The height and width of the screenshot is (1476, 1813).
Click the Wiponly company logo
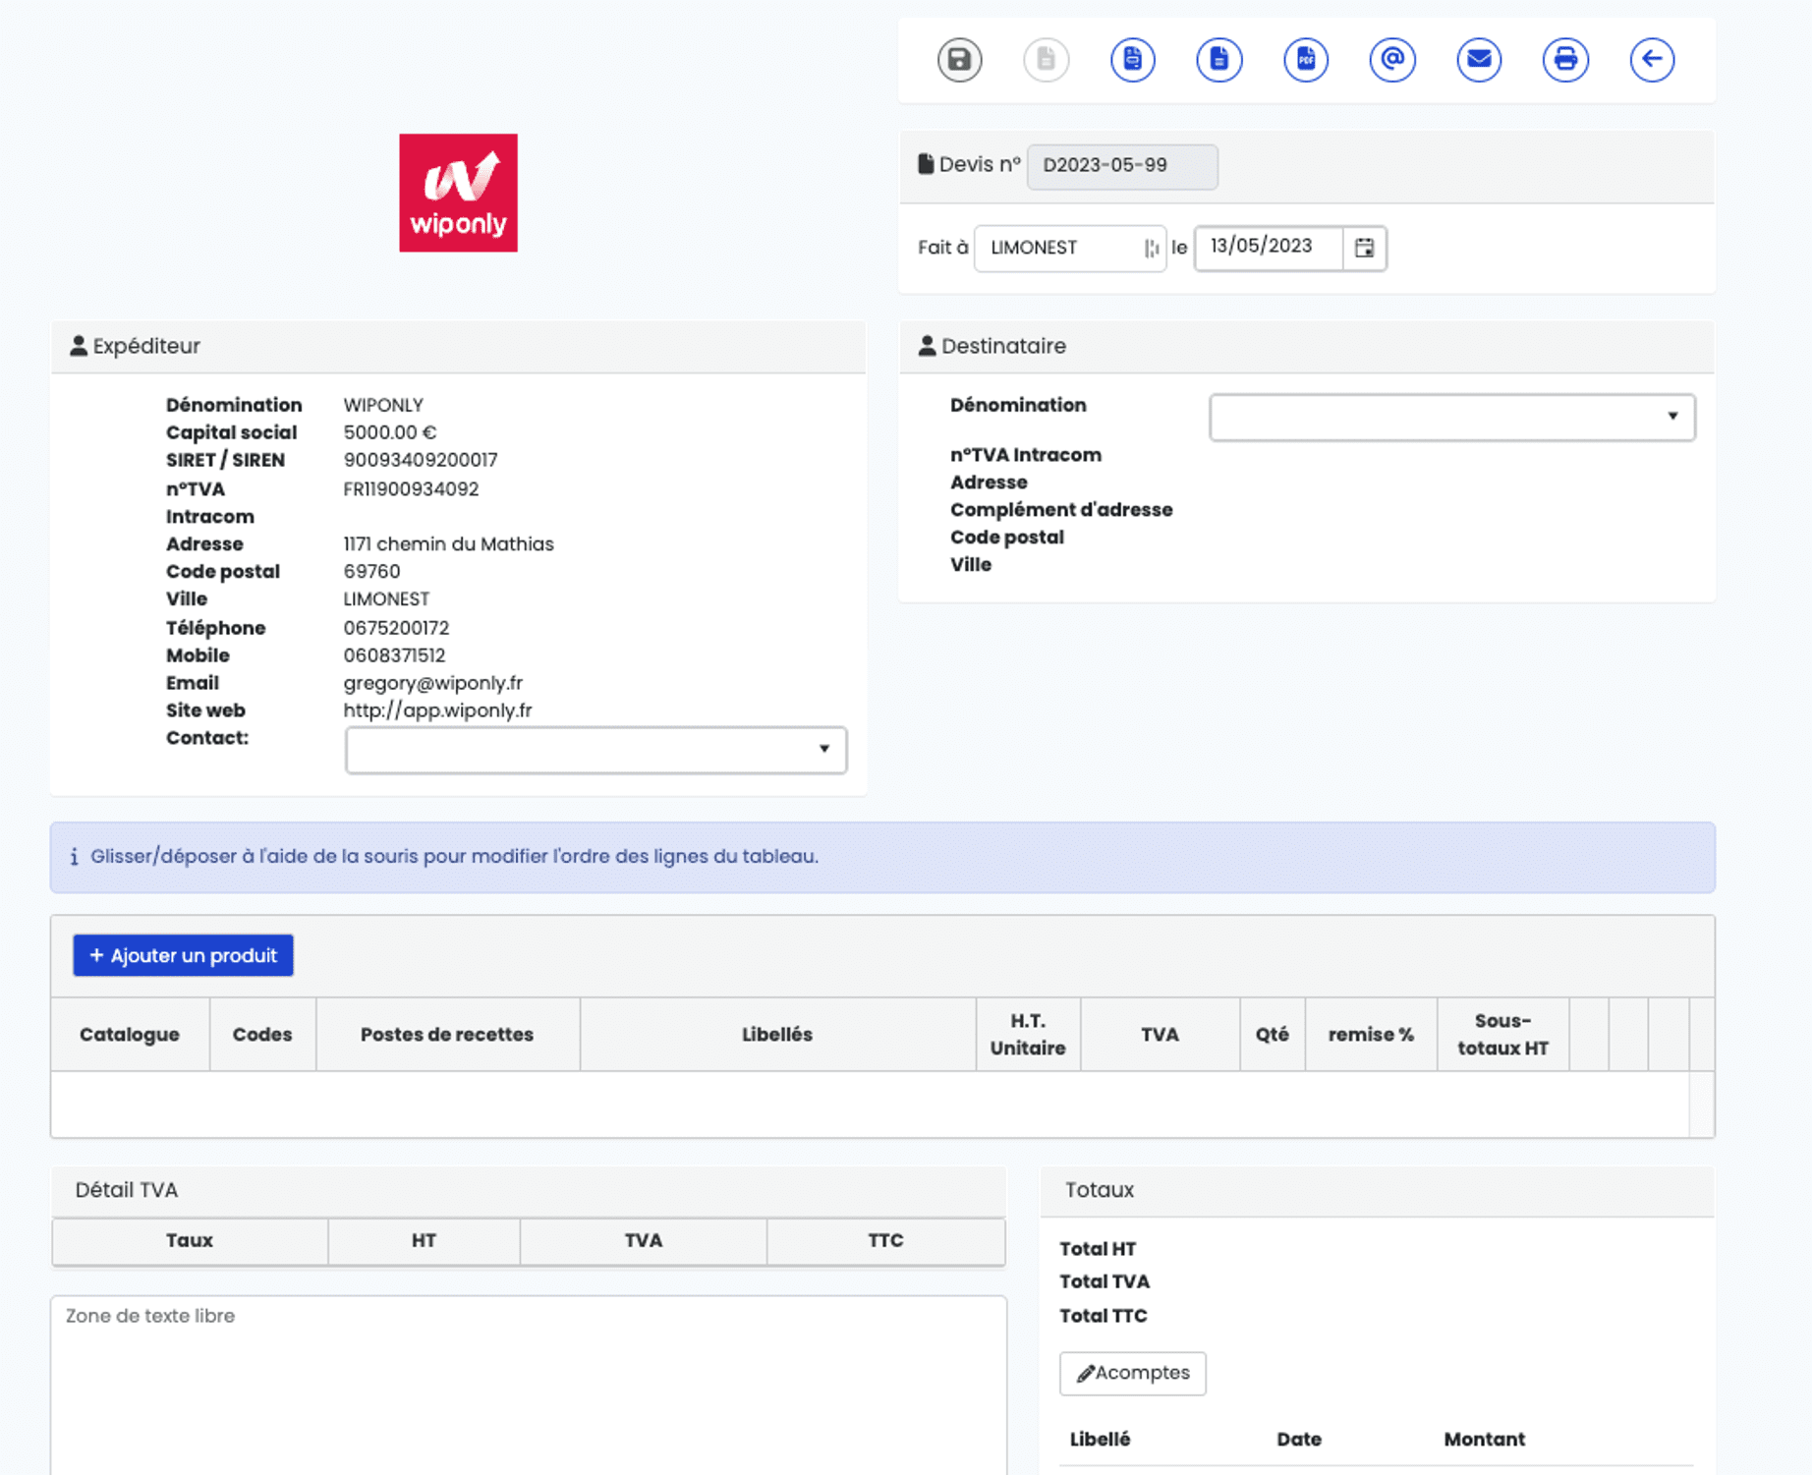(458, 193)
